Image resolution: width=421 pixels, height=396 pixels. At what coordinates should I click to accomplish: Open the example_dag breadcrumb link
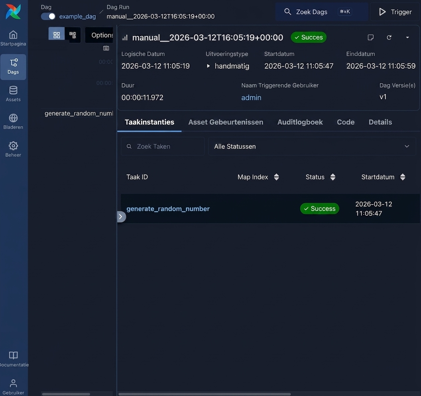coord(77,16)
